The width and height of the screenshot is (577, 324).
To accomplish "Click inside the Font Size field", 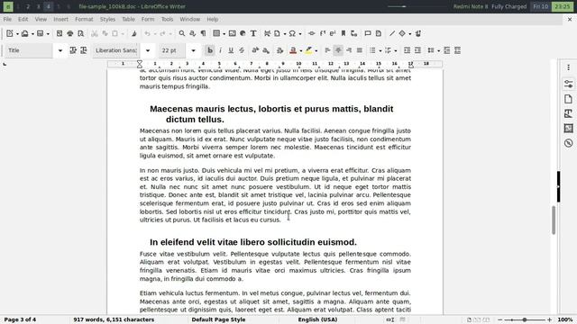I will [172, 50].
